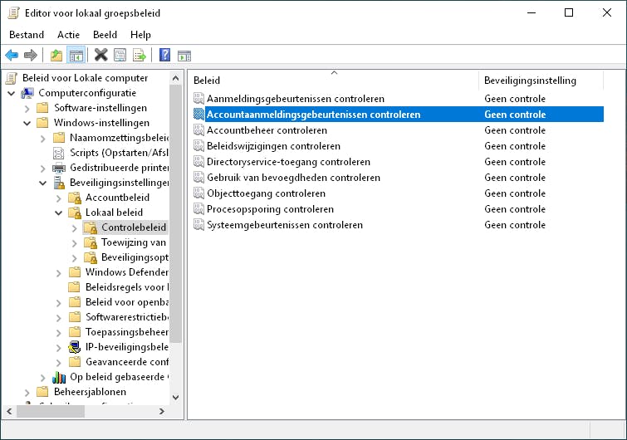Click the tree pane scroll up arrow
The height and width of the screenshot is (440, 627).
(175, 78)
